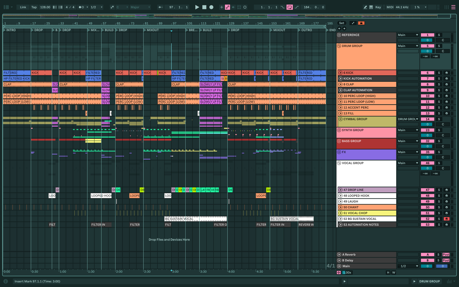Arm the 52 BG SUSTAIN VOCAL track

pos(447,219)
